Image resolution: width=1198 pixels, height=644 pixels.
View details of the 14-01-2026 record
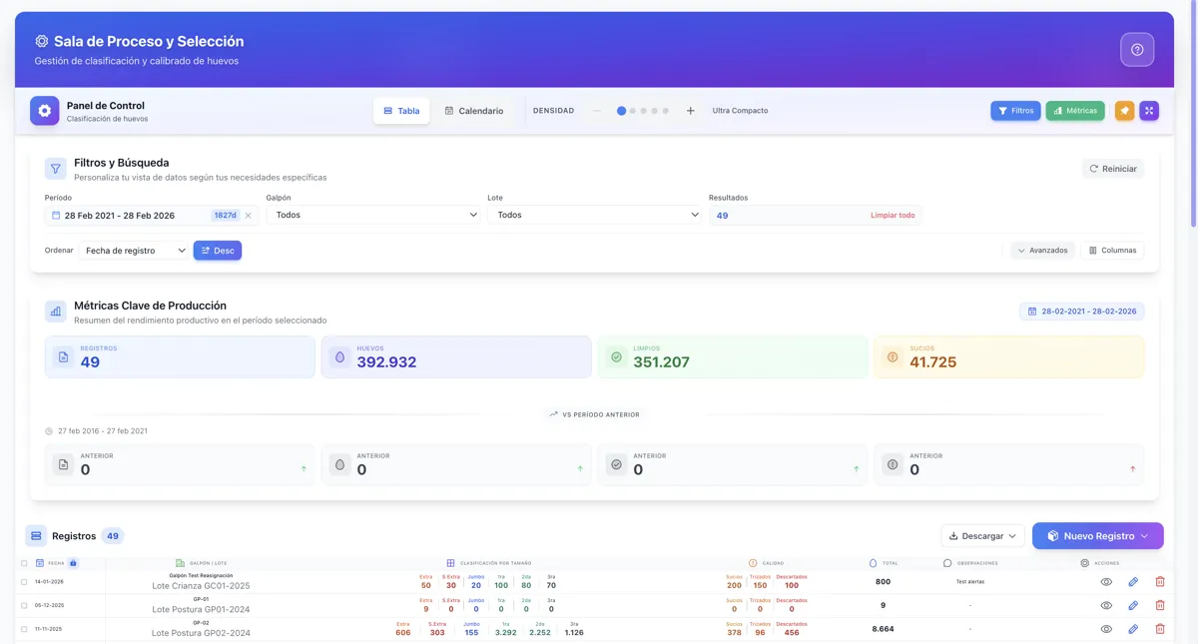[1106, 582]
